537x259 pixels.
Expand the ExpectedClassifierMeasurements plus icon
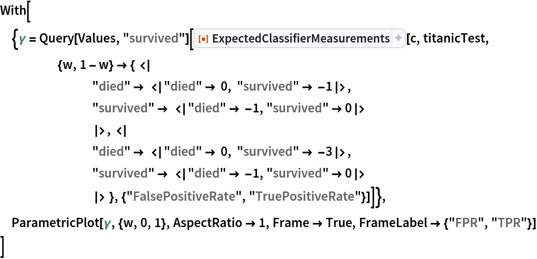tap(398, 38)
